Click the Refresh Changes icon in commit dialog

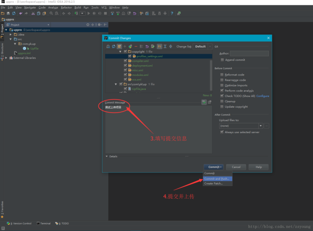click(x=114, y=46)
